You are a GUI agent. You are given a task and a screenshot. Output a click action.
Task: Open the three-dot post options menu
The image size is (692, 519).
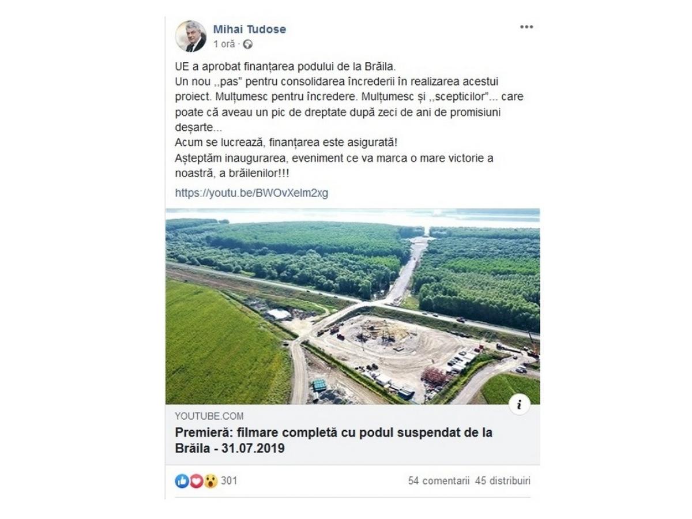(526, 27)
